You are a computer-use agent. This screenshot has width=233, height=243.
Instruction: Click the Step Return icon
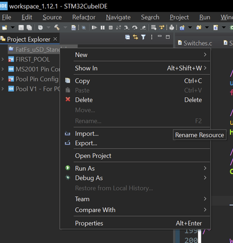tap(143, 27)
